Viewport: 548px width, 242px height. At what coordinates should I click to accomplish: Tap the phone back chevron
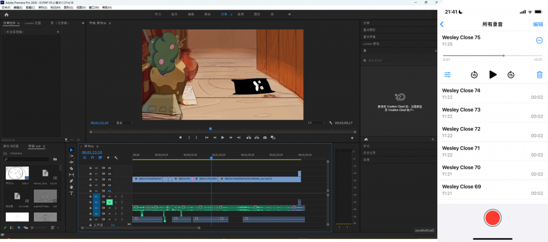442,25
